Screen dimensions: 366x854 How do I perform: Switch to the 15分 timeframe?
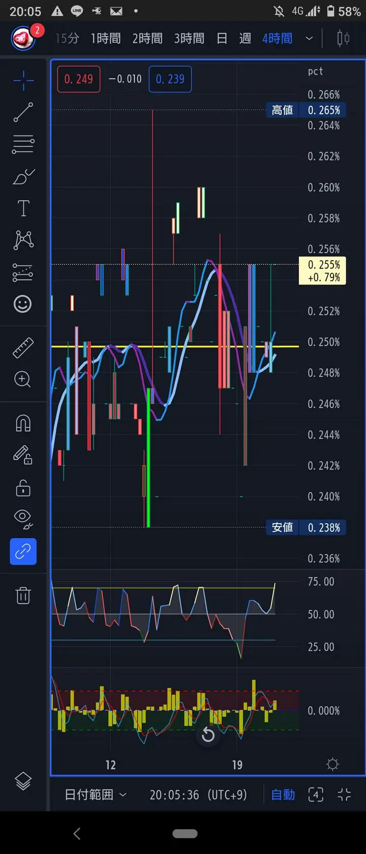tap(67, 38)
